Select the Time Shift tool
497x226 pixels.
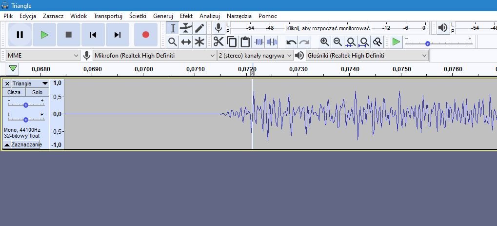click(186, 41)
